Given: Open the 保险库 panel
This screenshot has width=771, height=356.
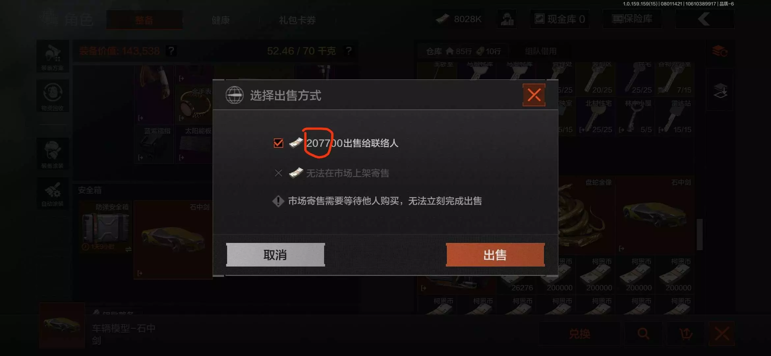Looking at the screenshot, I should click(x=632, y=19).
